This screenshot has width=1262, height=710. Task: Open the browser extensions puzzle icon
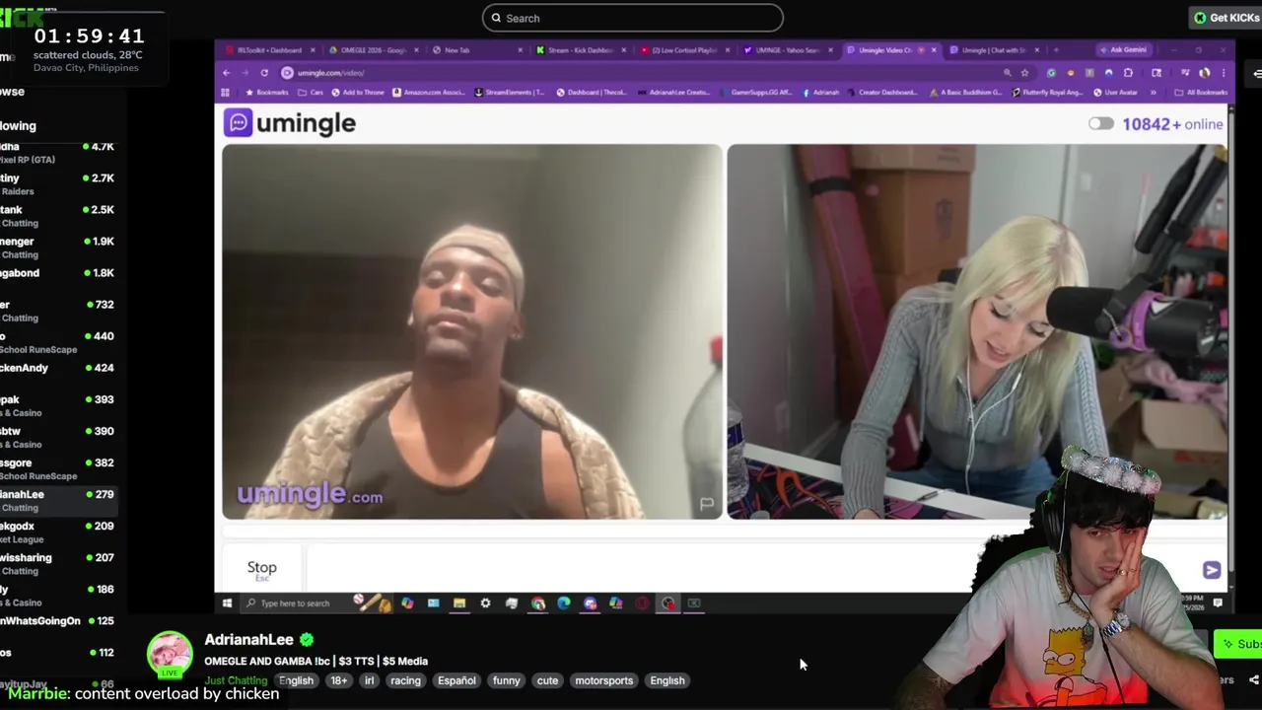tap(1128, 73)
